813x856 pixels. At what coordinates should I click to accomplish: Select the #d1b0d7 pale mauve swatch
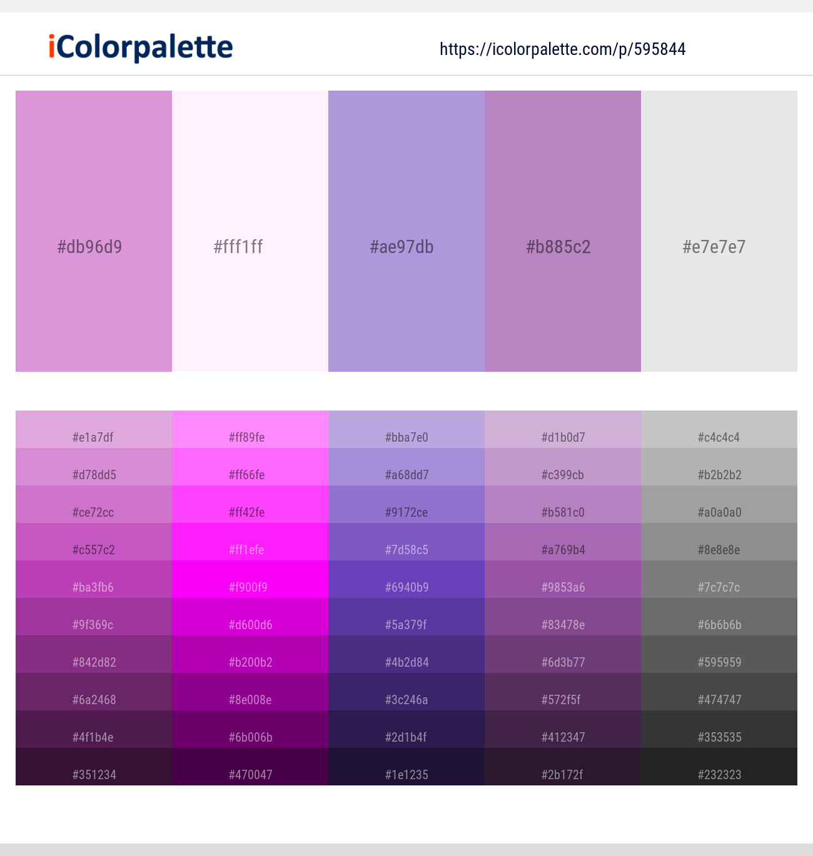(x=562, y=437)
